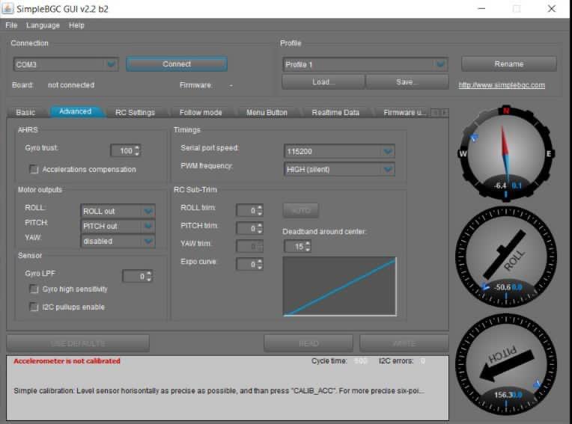
Task: Click Deadband around center value field
Action: 297,246
